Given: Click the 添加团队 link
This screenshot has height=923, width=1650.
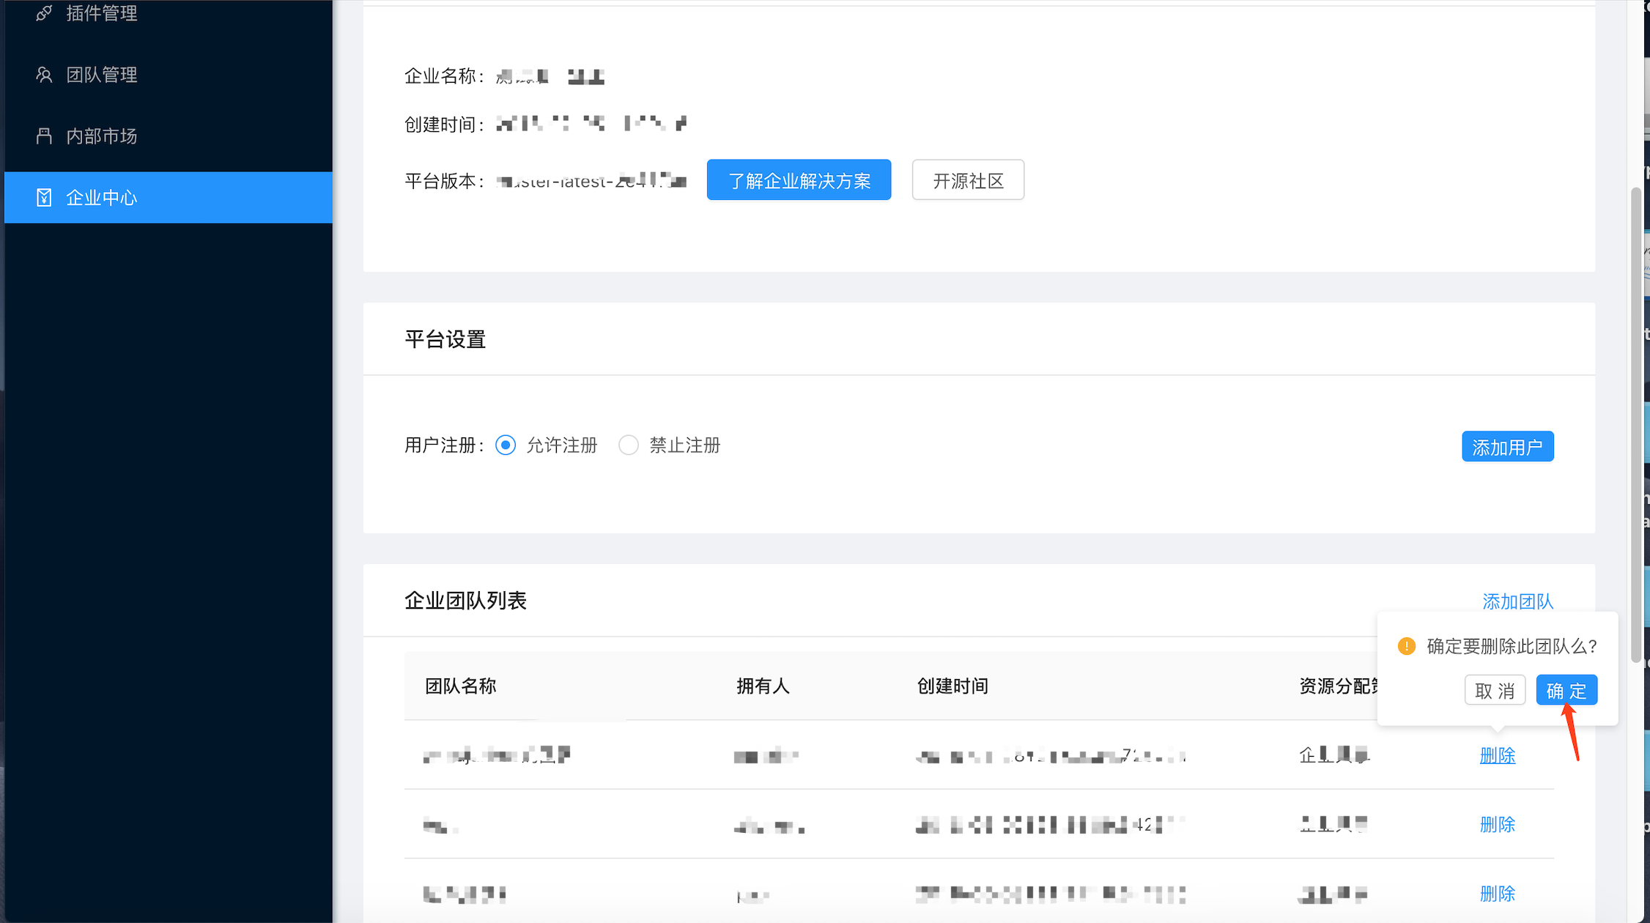Looking at the screenshot, I should pyautogui.click(x=1518, y=601).
